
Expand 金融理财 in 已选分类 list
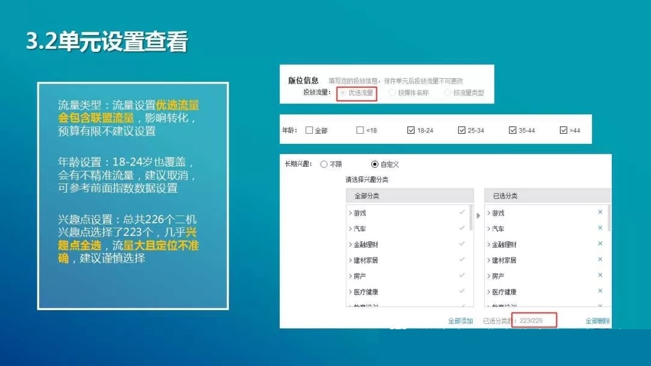(x=489, y=244)
